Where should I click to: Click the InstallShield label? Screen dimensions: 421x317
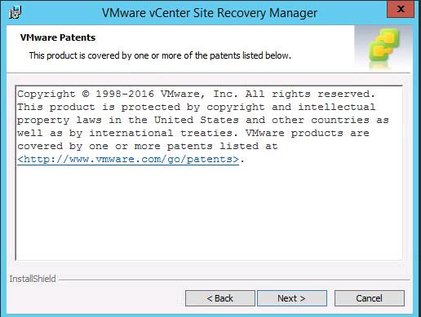[33, 279]
